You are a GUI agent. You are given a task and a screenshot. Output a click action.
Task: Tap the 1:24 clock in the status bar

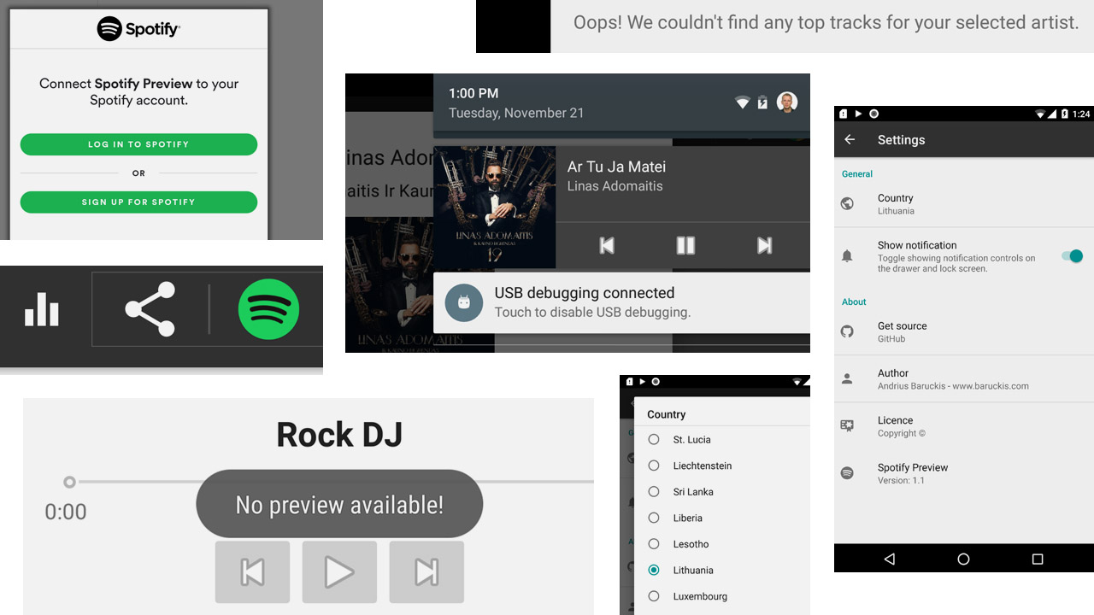click(x=1081, y=114)
